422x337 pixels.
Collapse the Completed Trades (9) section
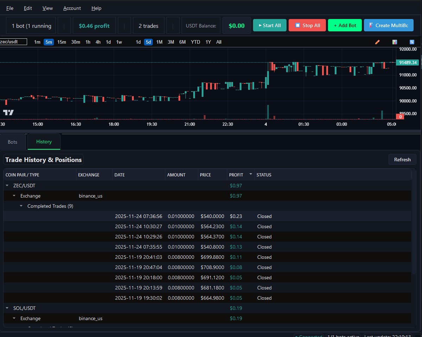(x=21, y=206)
